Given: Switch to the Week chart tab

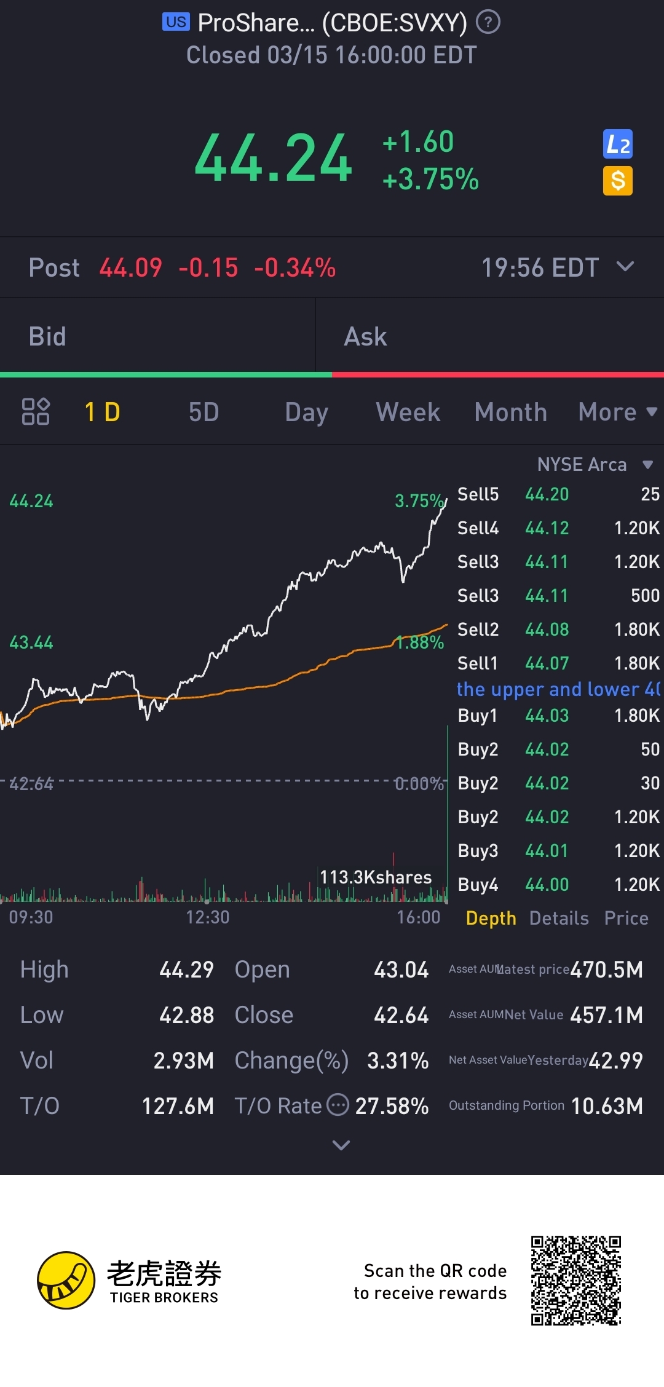Looking at the screenshot, I should tap(408, 412).
